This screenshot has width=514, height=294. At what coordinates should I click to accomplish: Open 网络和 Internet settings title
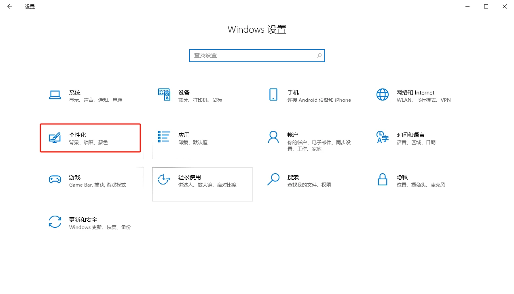tap(415, 92)
